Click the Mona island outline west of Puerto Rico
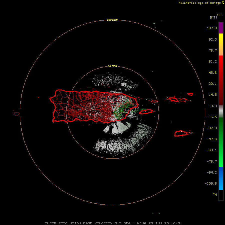 (x=16, y=114)
